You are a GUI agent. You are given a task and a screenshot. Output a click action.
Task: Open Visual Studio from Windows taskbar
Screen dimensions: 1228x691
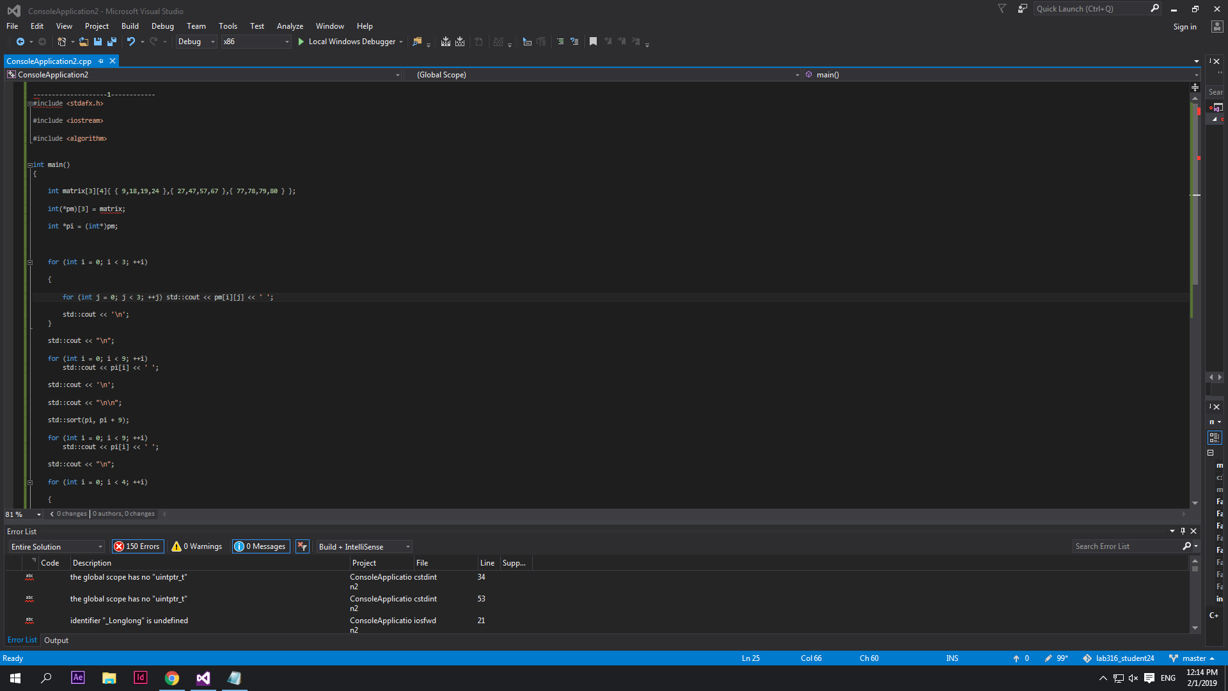[x=203, y=678]
